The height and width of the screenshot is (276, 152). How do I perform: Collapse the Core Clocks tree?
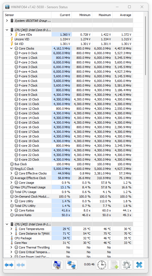pos(11,48)
